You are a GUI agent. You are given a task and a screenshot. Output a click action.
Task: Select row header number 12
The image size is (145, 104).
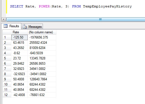[x=7, y=95]
